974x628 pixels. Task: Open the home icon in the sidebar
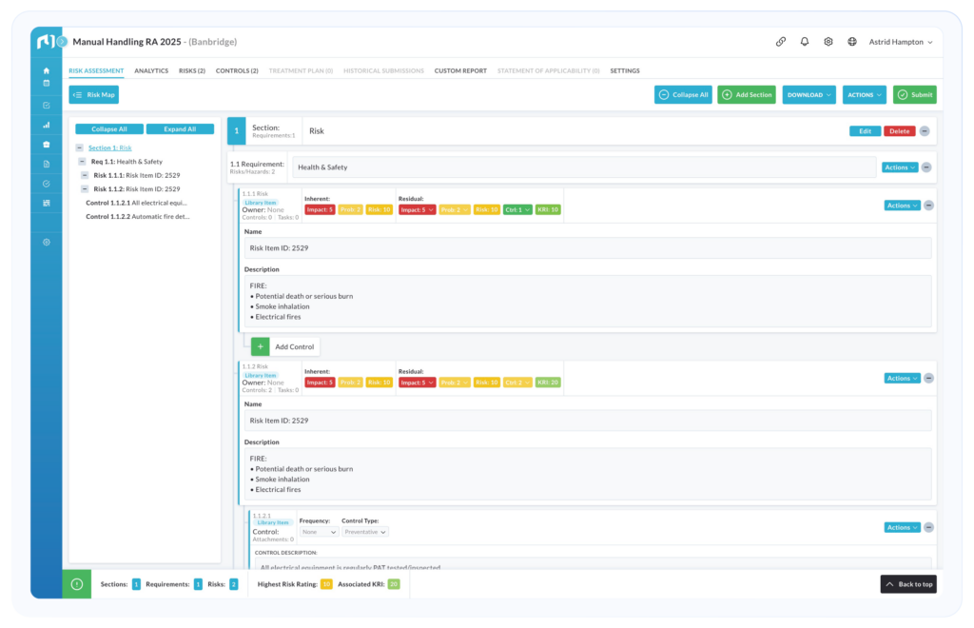click(x=46, y=70)
